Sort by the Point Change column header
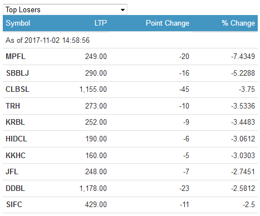The image size is (260, 216). (168, 23)
